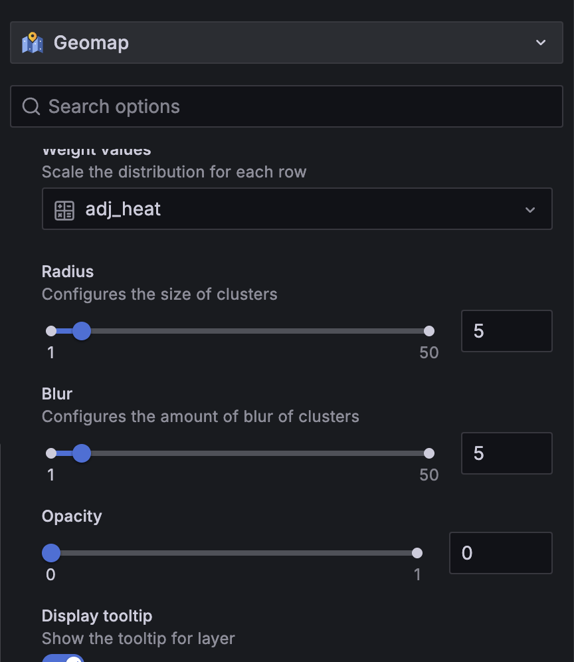This screenshot has height=662, width=574.
Task: Click the middle of the Opacity slider track
Action: (234, 553)
